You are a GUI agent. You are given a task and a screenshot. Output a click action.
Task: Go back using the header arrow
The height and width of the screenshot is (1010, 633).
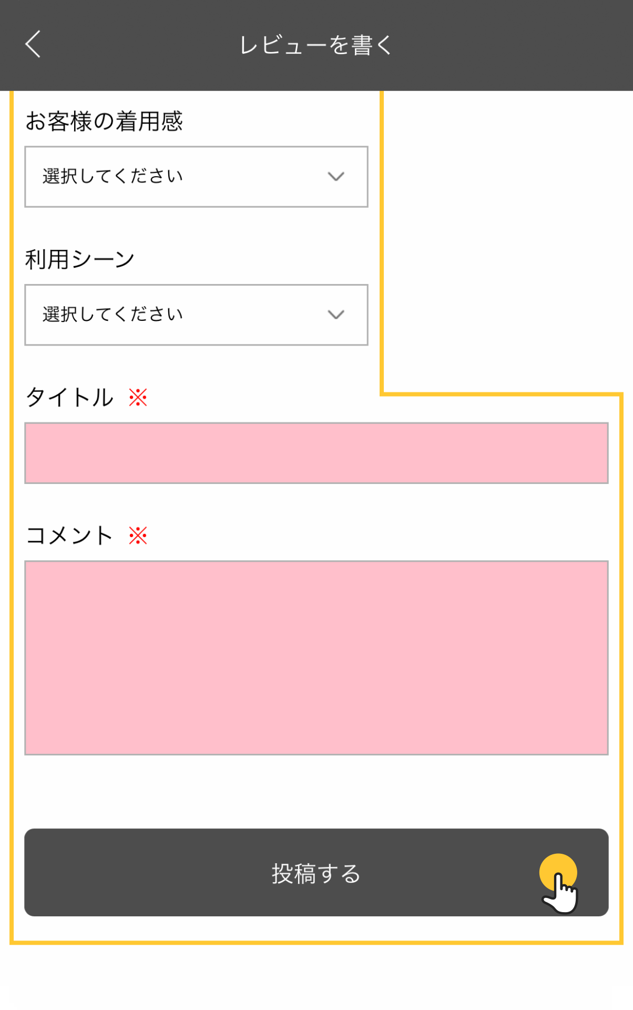33,44
